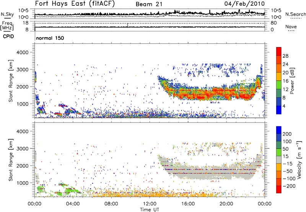306x212 pixels.
Task: Click the "Velocity [m s⁻¹]" colorbar title
Action: [299, 160]
